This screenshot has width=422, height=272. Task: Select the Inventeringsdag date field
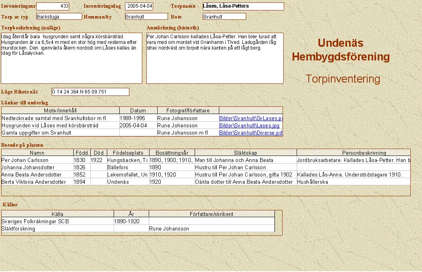(x=139, y=6)
